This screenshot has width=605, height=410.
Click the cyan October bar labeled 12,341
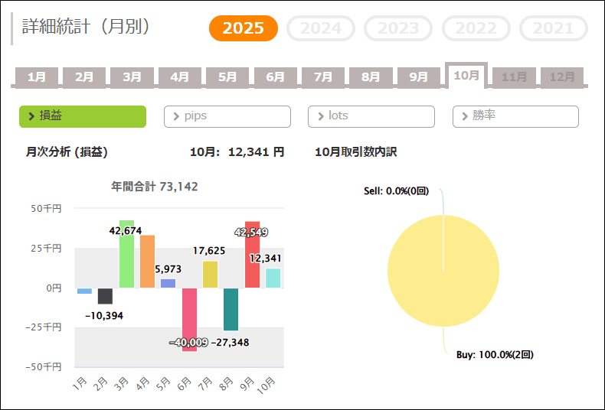point(273,278)
